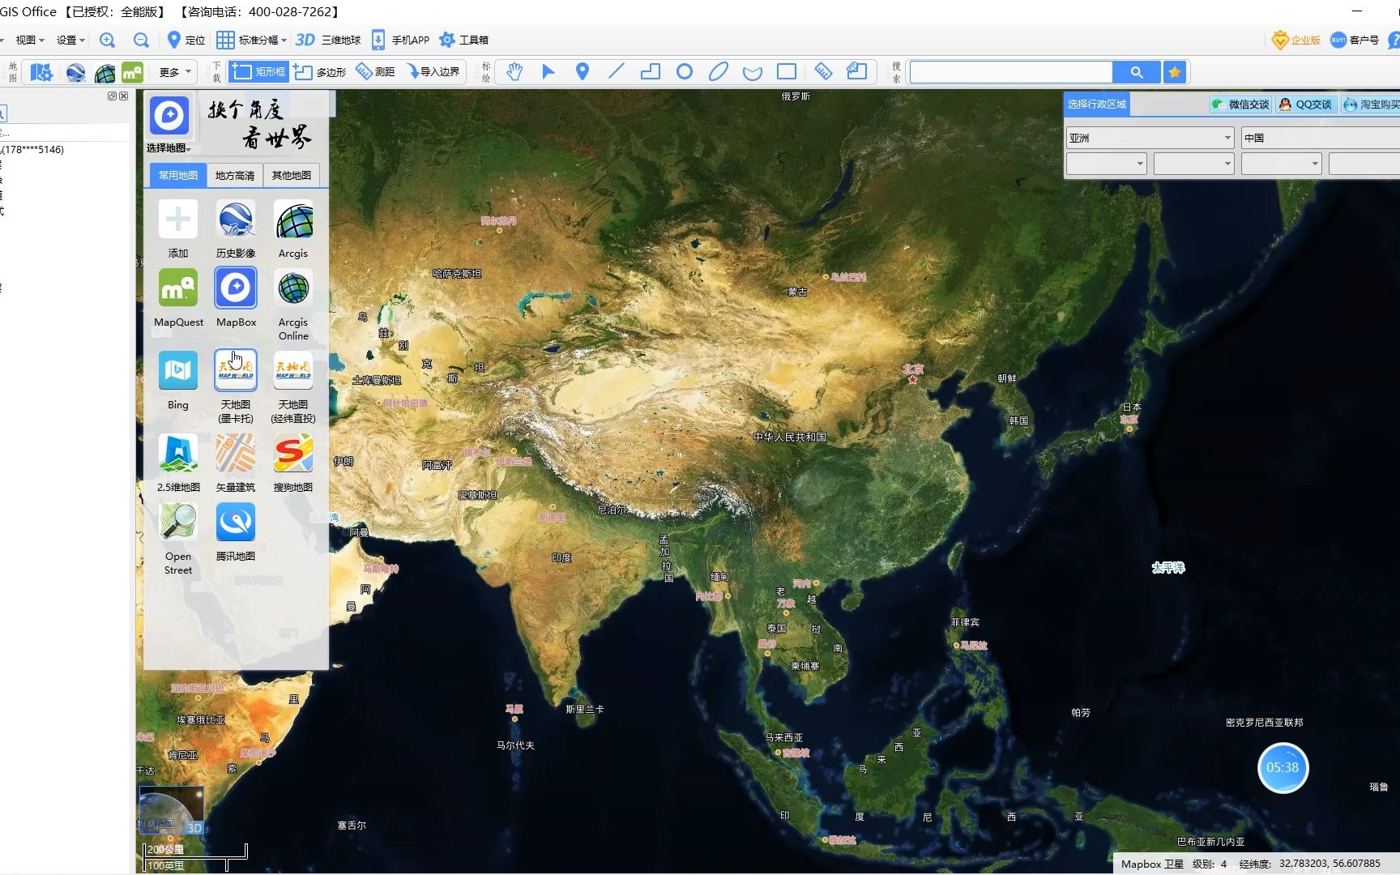Click the ruler measurement icon in drawing toolbar
The width and height of the screenshot is (1400, 875).
click(823, 72)
